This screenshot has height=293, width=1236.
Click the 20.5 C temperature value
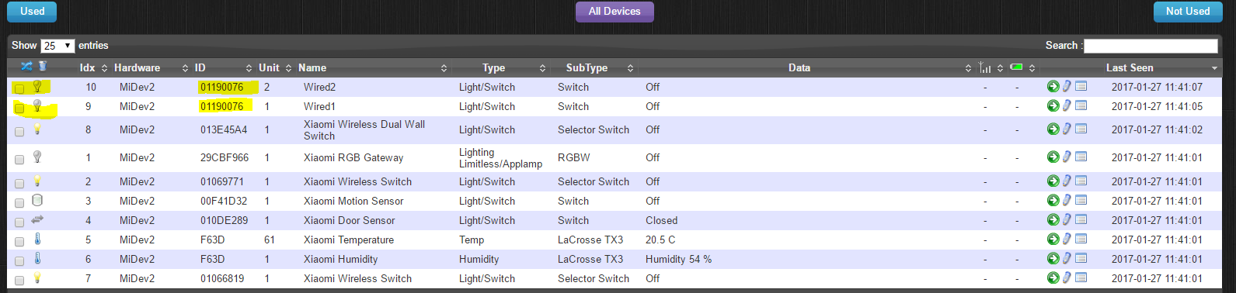click(x=660, y=240)
